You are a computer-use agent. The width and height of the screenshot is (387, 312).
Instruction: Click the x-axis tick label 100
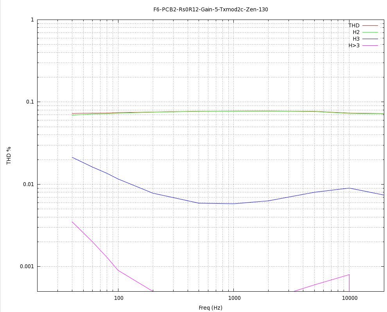(118, 298)
